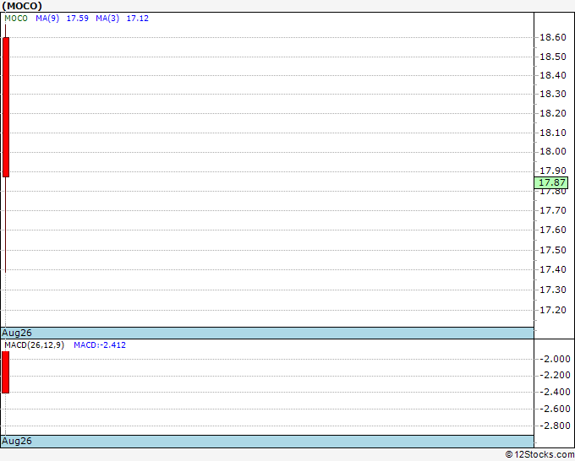Click the MOCO legend label
This screenshot has width=575, height=461.
point(16,19)
